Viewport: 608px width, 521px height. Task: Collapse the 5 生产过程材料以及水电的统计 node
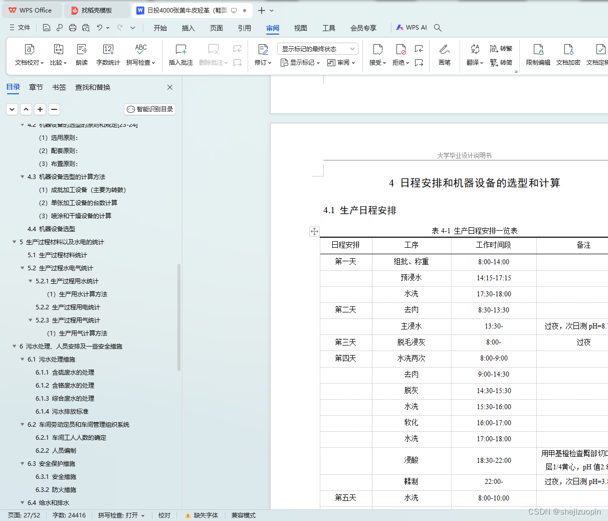[14, 242]
